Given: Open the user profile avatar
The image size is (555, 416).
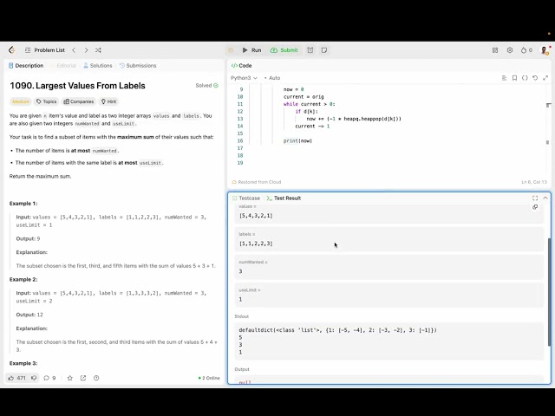Looking at the screenshot, I should click(x=545, y=50).
